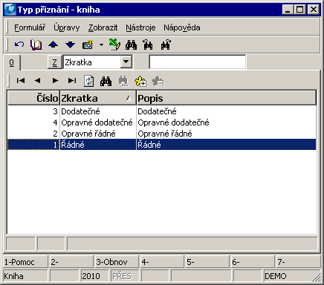Click row number 3 cell
Viewport: 324px width, 285px height.
(33, 111)
